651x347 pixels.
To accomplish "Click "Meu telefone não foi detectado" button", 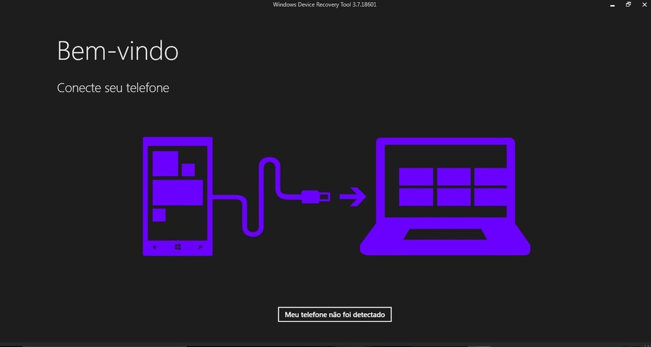I will tap(335, 315).
